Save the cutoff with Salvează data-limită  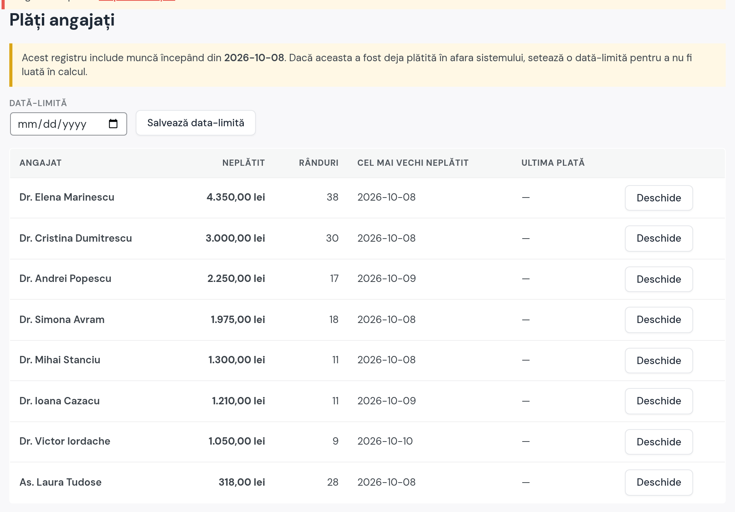coord(196,123)
